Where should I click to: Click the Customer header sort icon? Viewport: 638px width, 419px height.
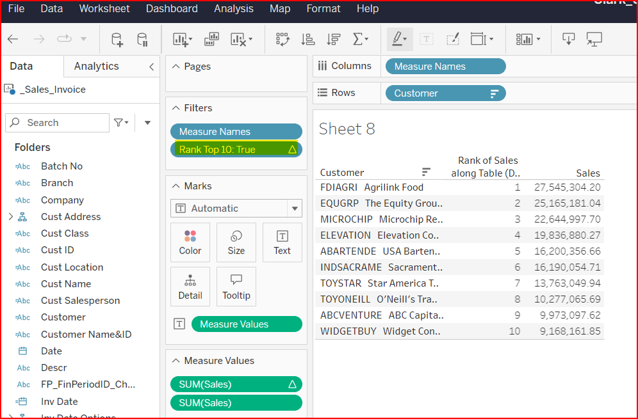click(x=426, y=172)
